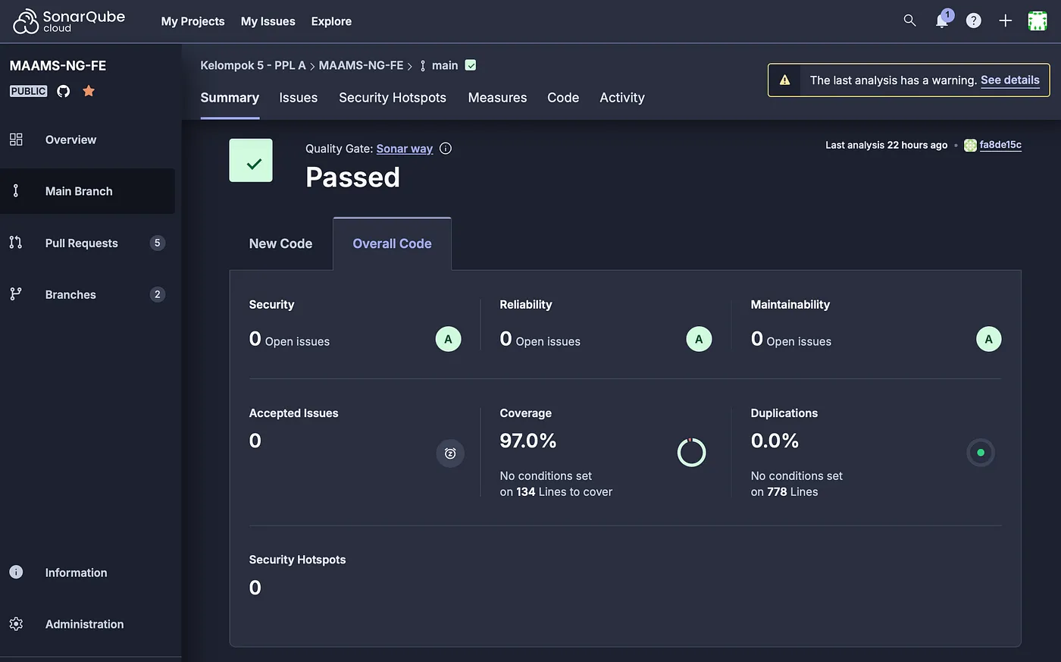Image resolution: width=1061 pixels, height=662 pixels.
Task: Click the branch icon next to main
Action: point(423,66)
